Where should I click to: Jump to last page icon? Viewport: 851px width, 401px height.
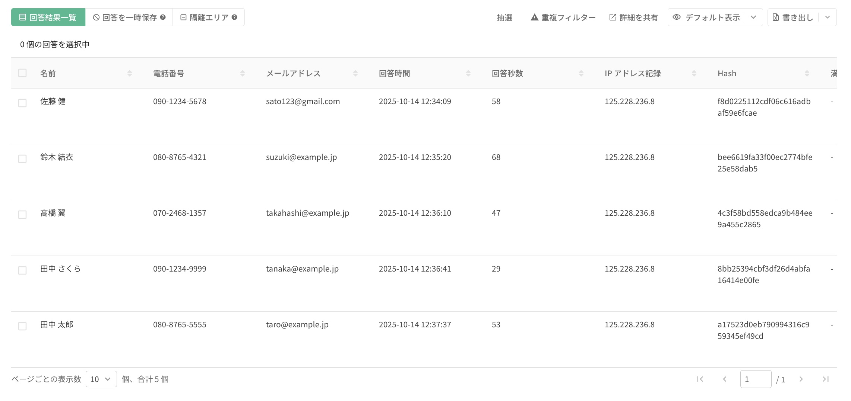(x=825, y=379)
